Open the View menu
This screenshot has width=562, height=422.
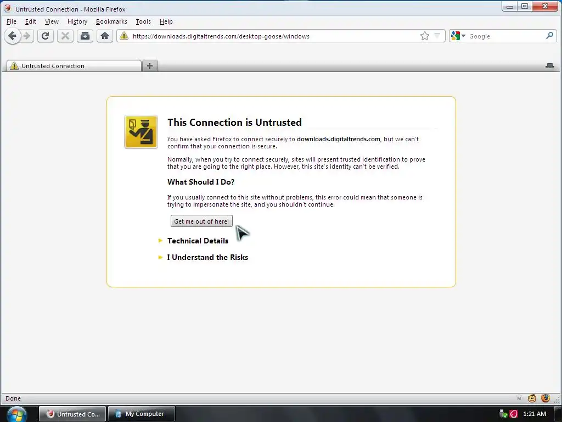point(52,21)
